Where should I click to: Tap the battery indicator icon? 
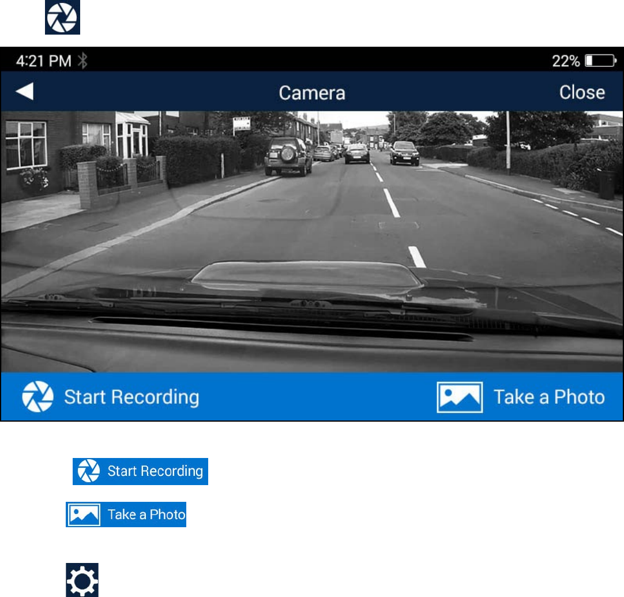point(600,61)
